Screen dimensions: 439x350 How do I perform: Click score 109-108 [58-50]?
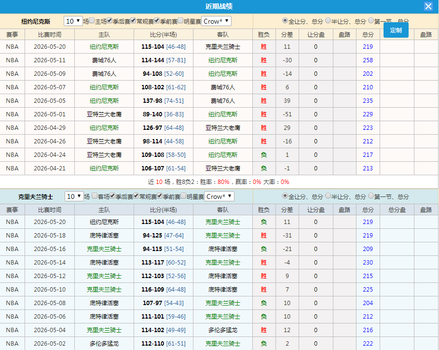tap(163, 154)
